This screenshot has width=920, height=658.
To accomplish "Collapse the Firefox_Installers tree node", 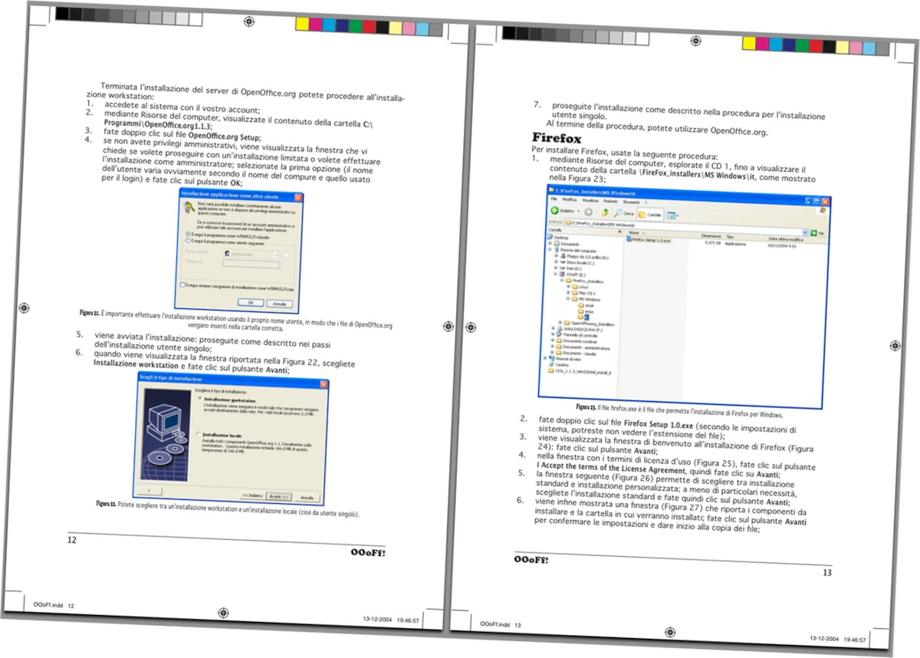I will coord(562,280).
